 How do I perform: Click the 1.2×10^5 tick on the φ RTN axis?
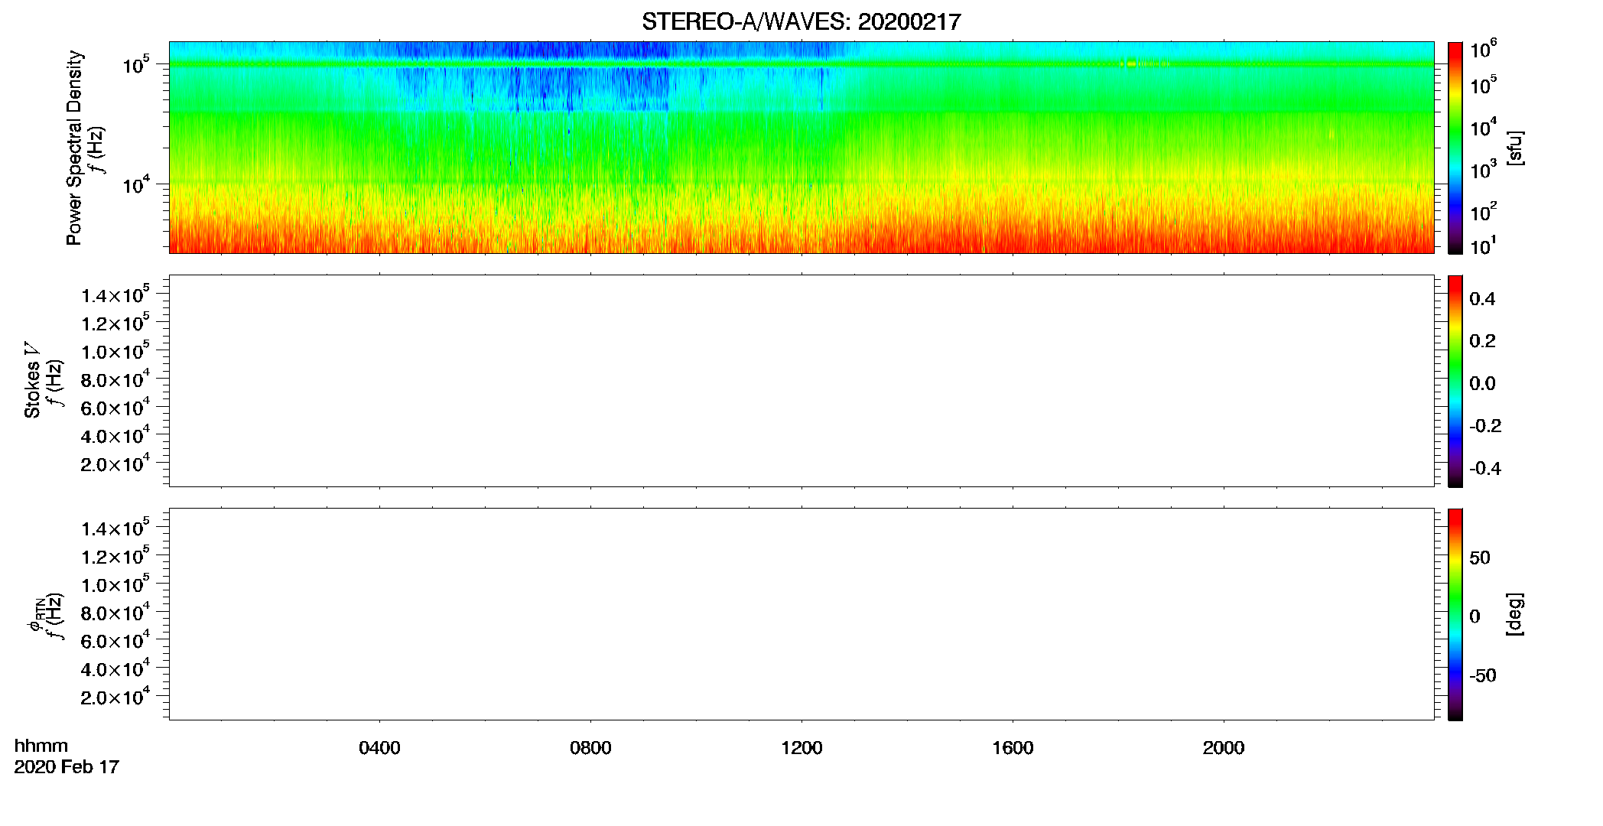(x=115, y=556)
